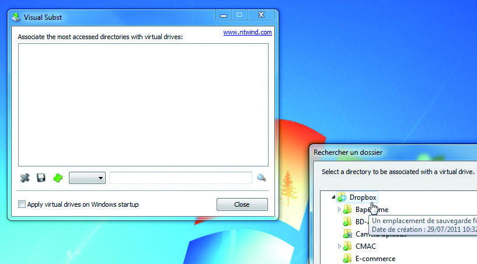The width and height of the screenshot is (477, 264).
Task: Select the E-commerce folder
Action: [375, 259]
